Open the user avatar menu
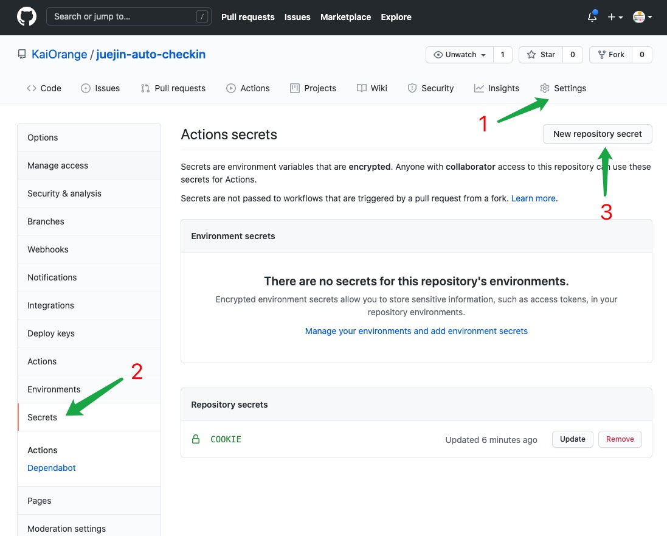 (642, 17)
